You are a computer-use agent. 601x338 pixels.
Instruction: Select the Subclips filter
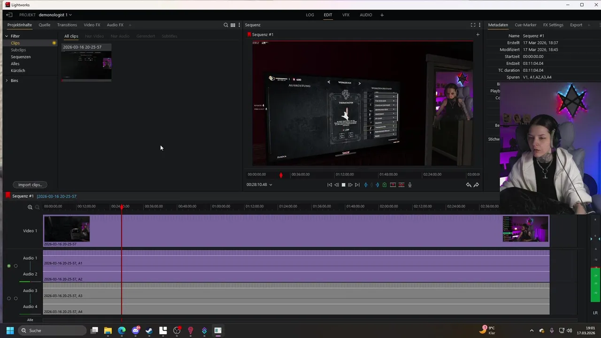(18, 50)
